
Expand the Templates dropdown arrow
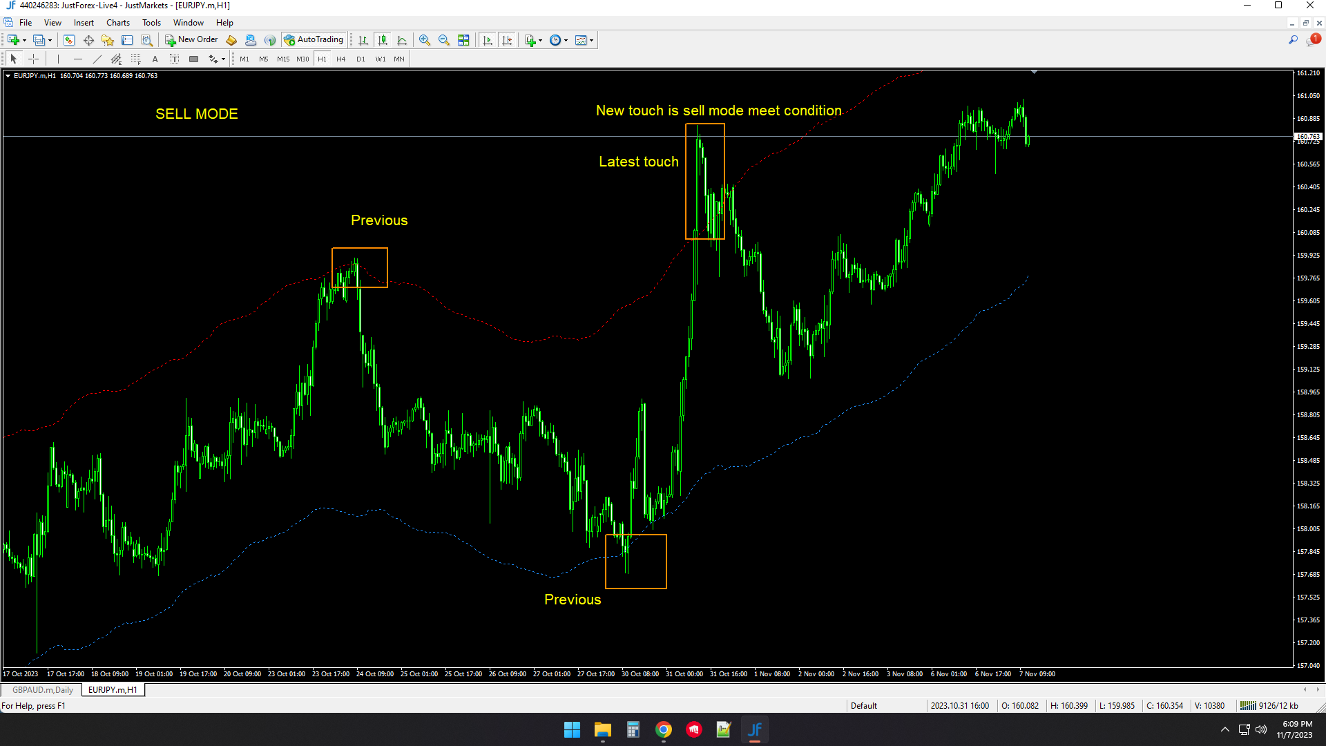pyautogui.click(x=591, y=40)
